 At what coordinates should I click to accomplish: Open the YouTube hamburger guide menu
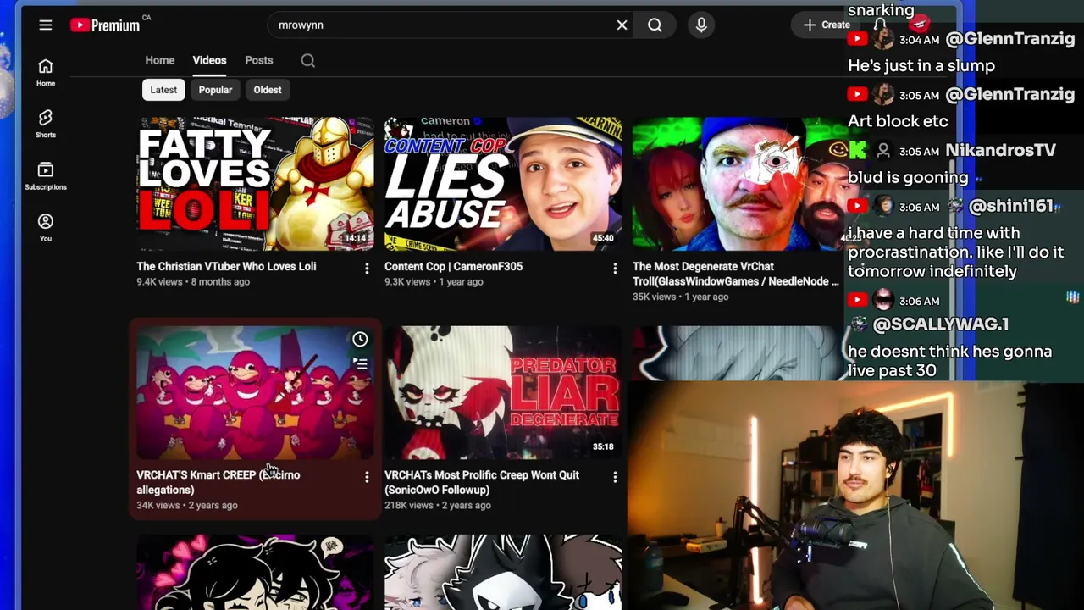click(x=46, y=25)
